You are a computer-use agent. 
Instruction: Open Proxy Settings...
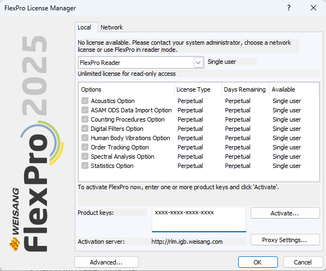[x=285, y=240]
